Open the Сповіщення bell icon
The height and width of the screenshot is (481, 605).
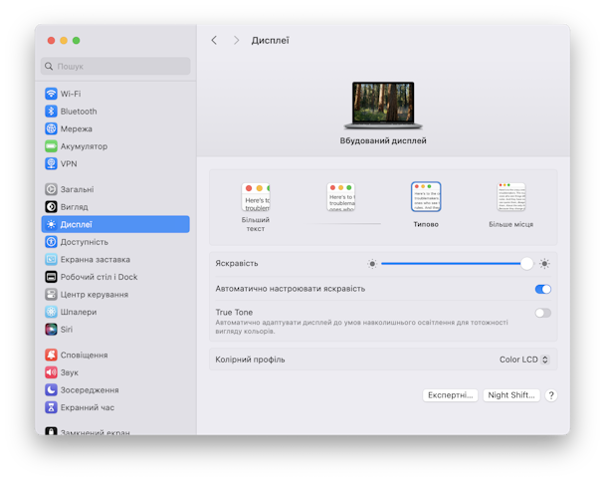51,355
